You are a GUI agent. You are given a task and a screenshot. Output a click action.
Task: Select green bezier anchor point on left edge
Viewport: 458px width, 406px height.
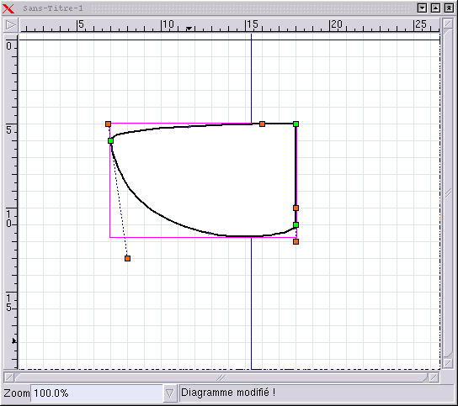click(110, 141)
